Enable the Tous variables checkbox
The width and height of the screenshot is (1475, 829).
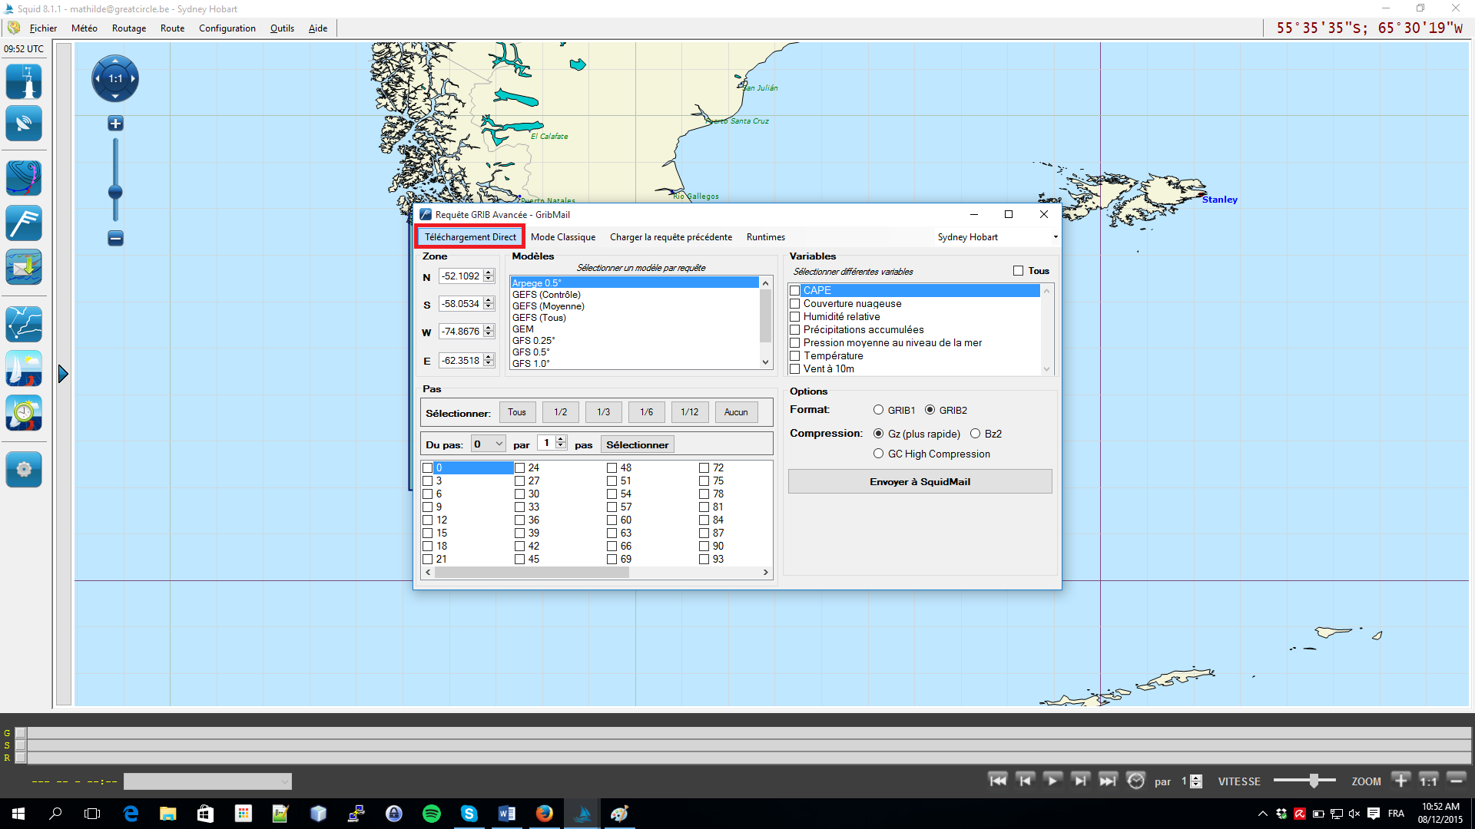pyautogui.click(x=1018, y=271)
